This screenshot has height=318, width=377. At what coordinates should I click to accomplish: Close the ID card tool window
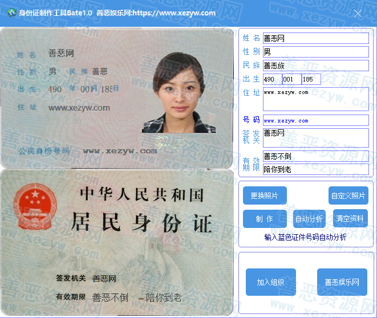pyautogui.click(x=358, y=13)
